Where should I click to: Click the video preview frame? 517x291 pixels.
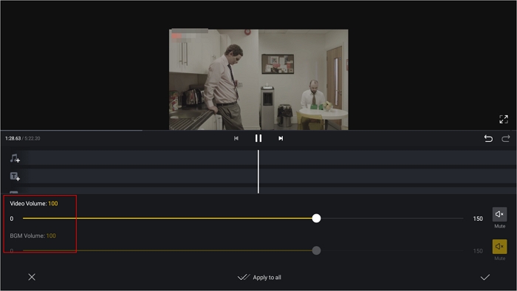point(258,80)
